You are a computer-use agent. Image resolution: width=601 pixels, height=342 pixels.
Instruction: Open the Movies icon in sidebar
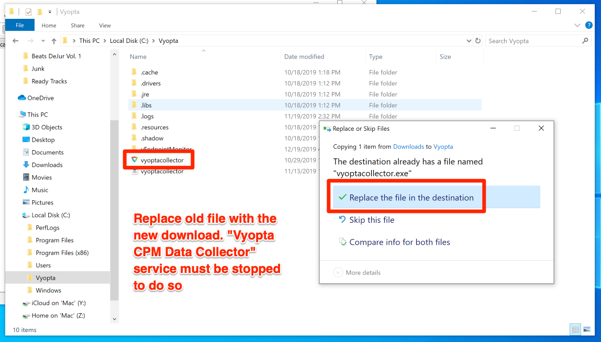pyautogui.click(x=26, y=177)
